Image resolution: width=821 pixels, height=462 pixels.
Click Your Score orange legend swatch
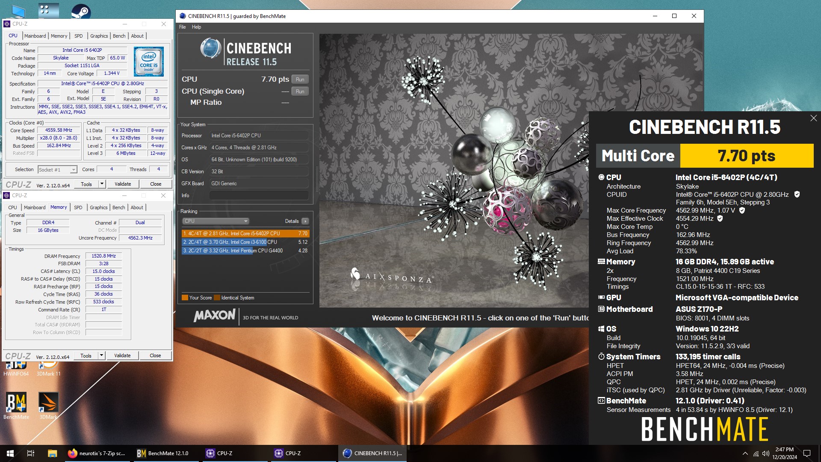tap(185, 298)
